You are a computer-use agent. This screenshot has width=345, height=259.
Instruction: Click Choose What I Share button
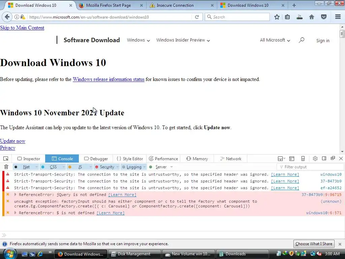coord(314,244)
